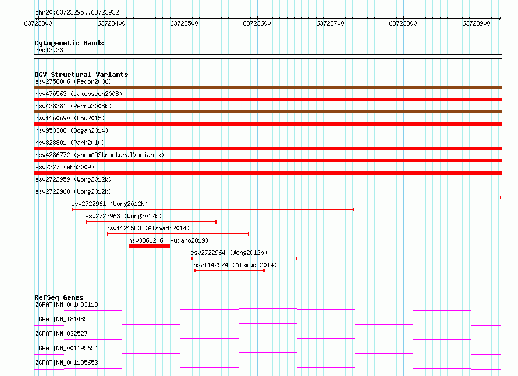Open esv2722964 (Wong2012b) variant label
The width and height of the screenshot is (518, 376).
(229, 253)
